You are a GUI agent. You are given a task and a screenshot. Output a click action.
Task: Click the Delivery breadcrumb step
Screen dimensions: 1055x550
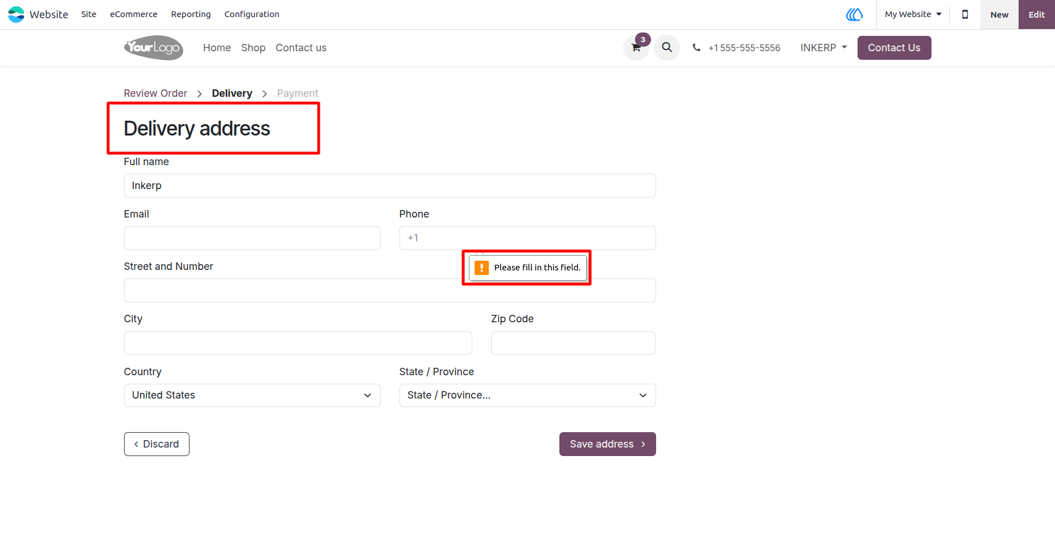[232, 93]
